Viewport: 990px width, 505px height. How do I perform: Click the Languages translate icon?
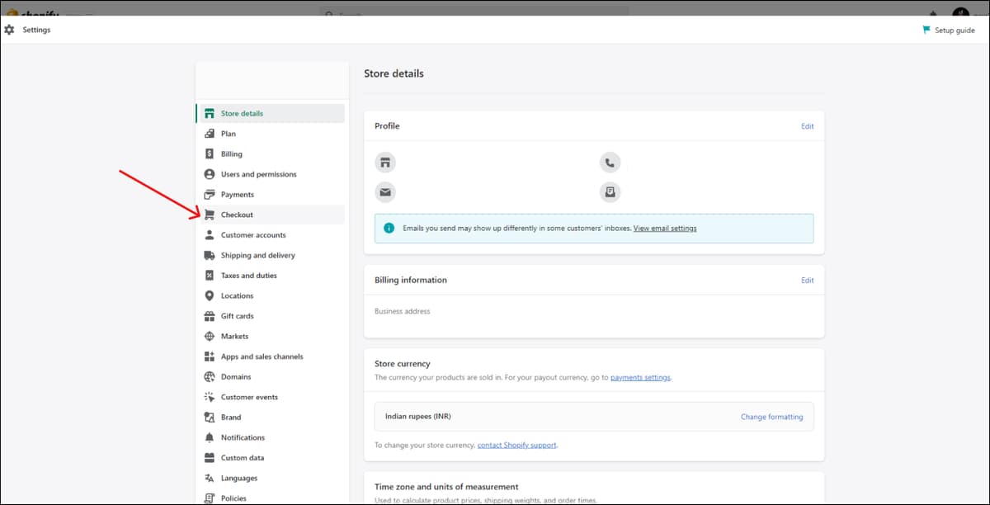[210, 478]
